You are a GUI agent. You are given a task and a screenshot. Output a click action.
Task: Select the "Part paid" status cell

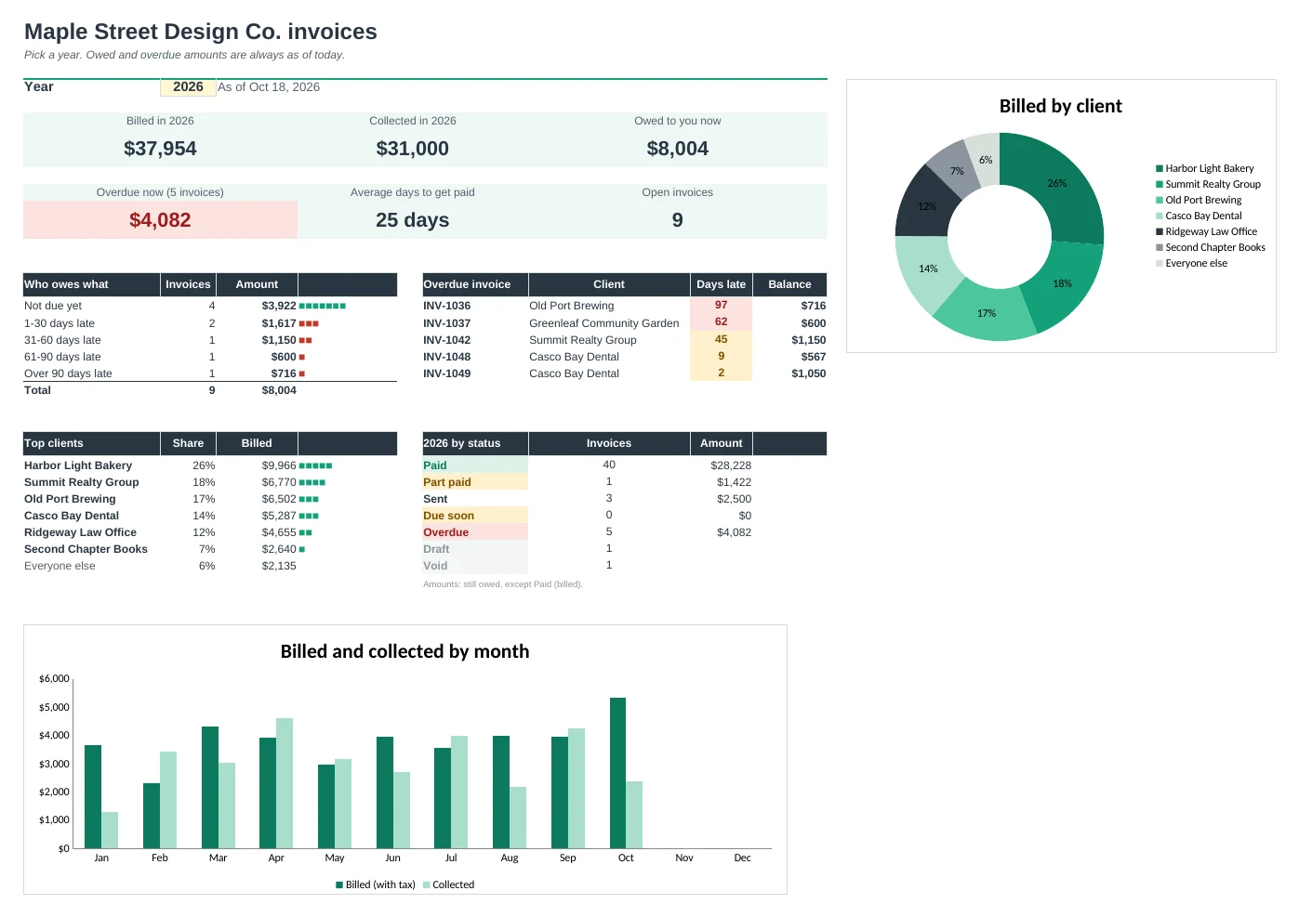click(475, 482)
